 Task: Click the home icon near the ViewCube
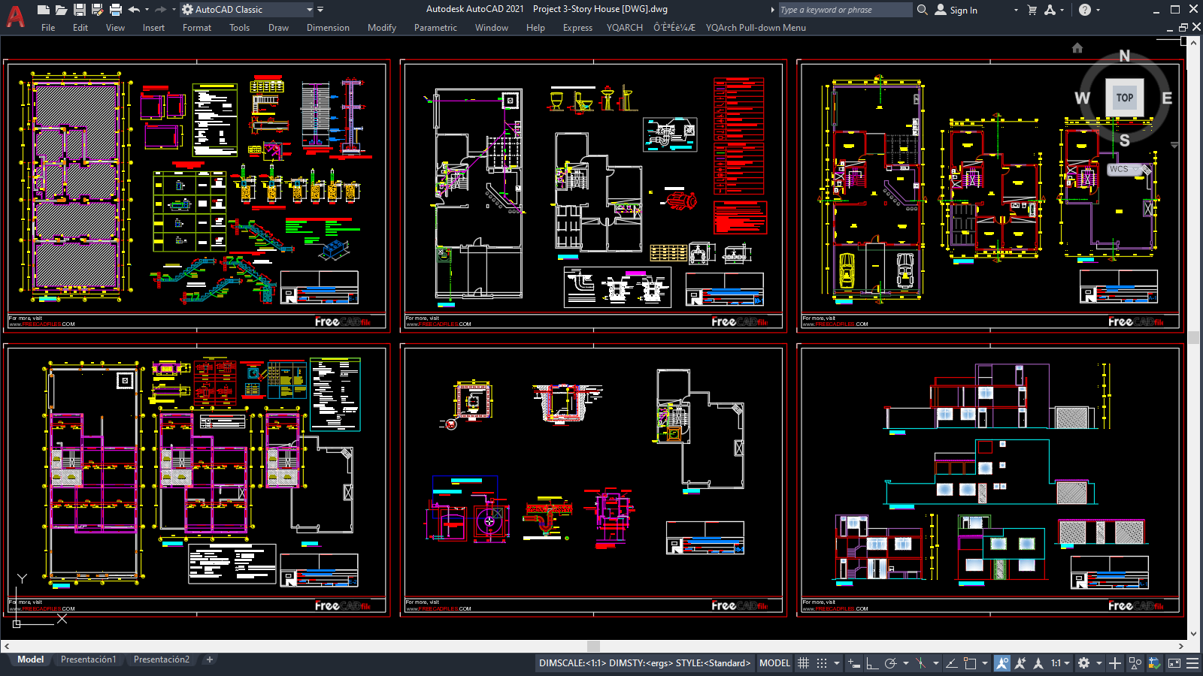[1077, 48]
